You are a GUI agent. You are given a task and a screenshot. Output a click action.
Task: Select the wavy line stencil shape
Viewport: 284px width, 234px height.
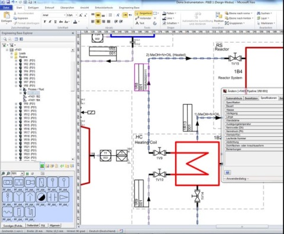point(8,212)
